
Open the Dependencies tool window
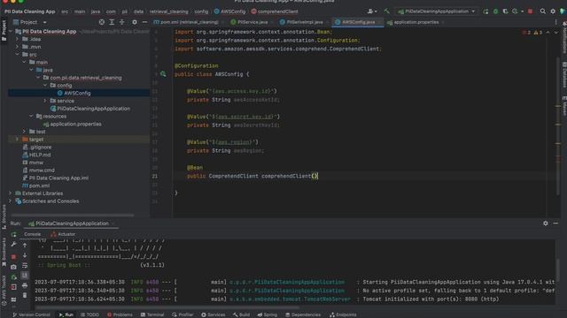tap(303, 314)
